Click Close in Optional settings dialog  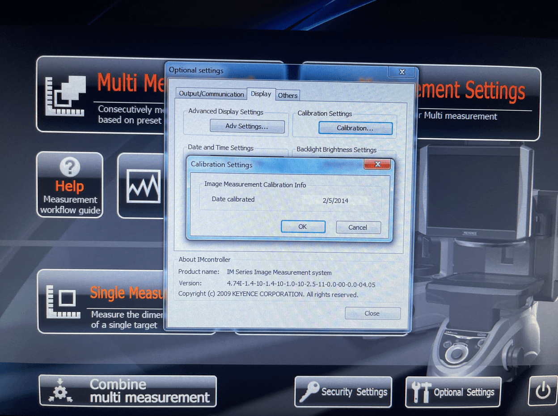(372, 313)
